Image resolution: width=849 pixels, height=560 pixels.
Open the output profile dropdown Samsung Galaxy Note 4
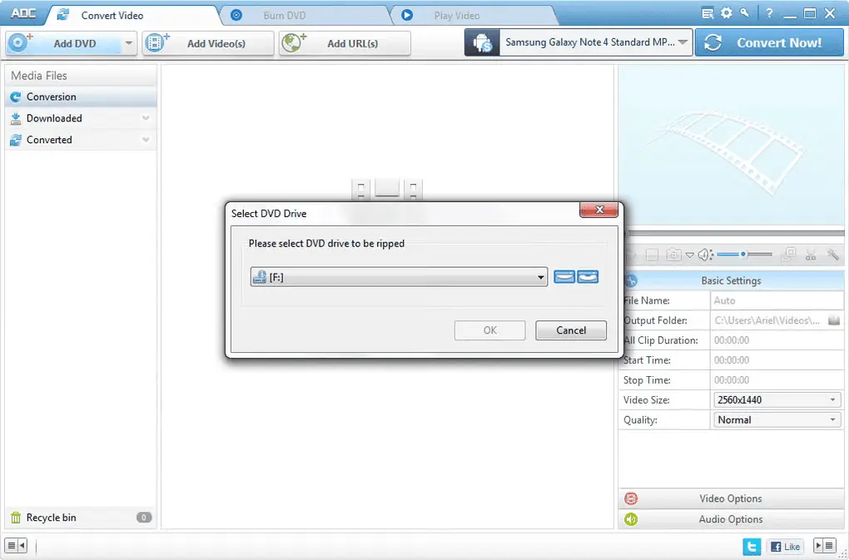(596, 42)
